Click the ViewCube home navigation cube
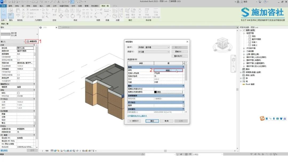288x162 pixels. click(x=222, y=43)
